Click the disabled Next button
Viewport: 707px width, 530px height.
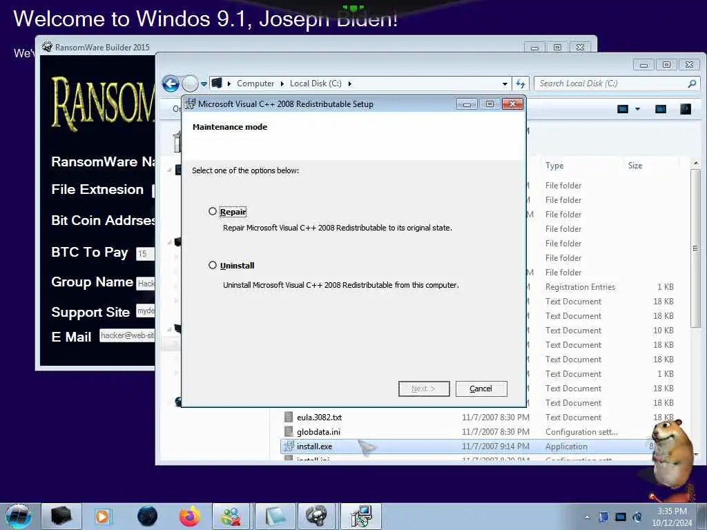point(424,389)
